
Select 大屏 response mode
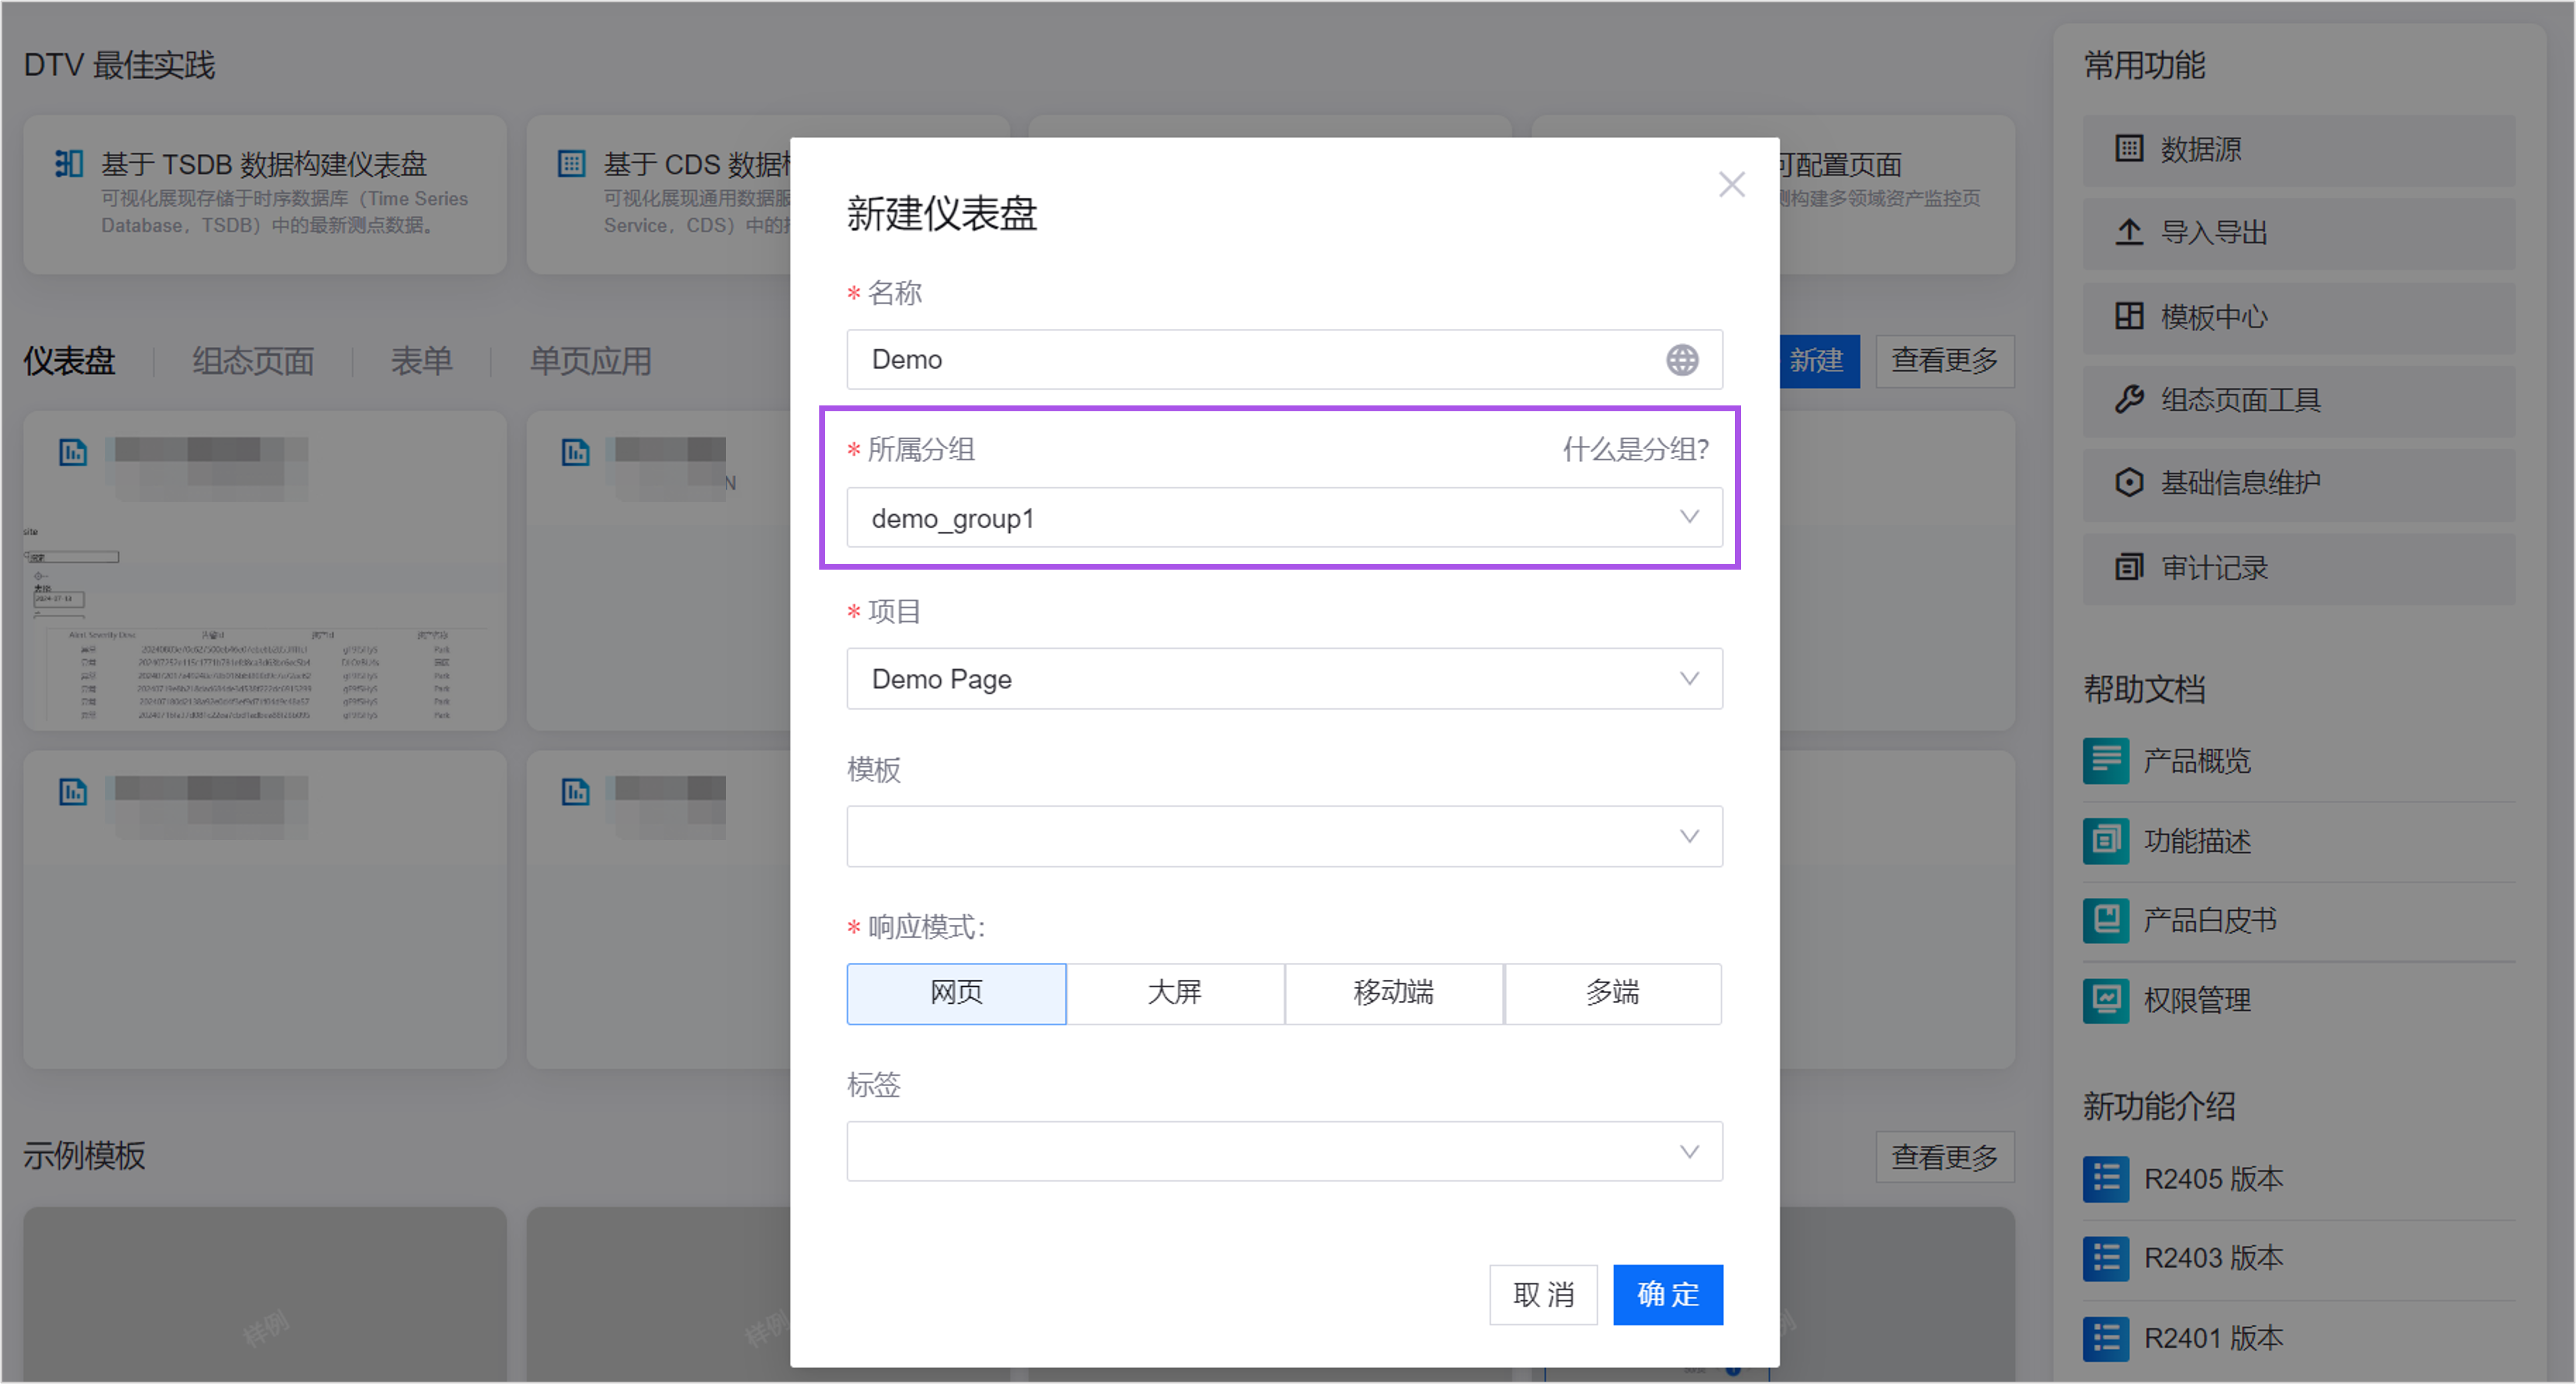tap(1175, 993)
